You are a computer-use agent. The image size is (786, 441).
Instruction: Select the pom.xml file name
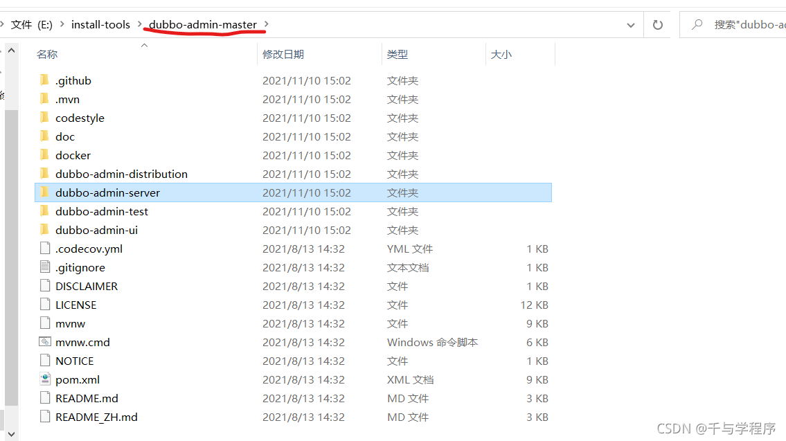77,380
